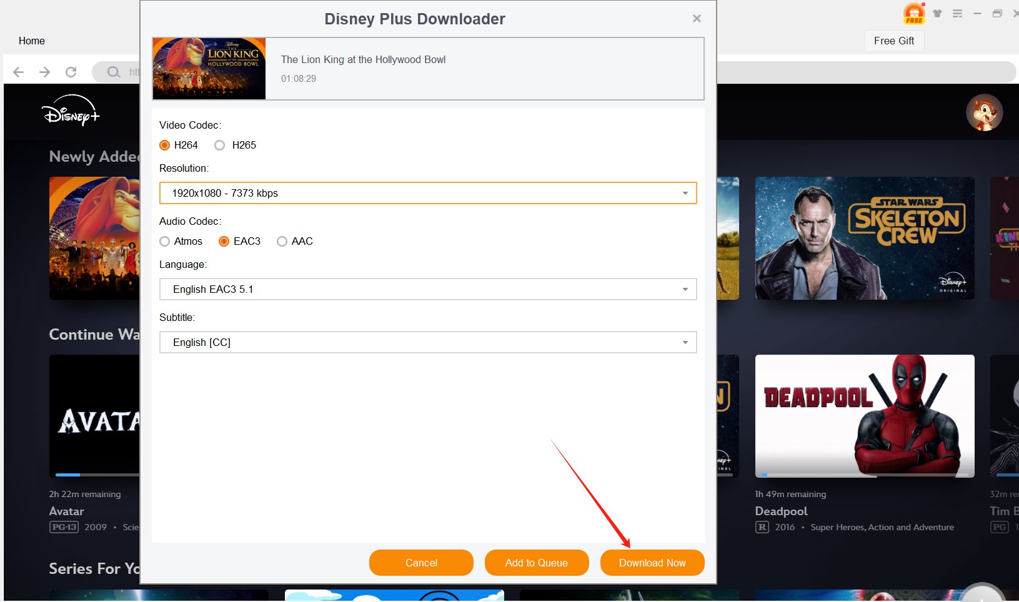This screenshot has height=602, width=1019.
Task: Go back in the browser
Action: (19, 72)
